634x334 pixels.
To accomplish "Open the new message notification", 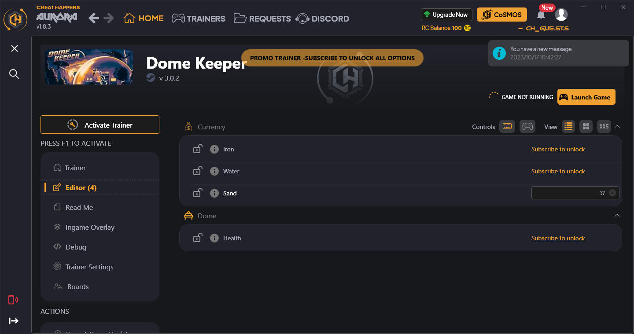I will pos(558,53).
